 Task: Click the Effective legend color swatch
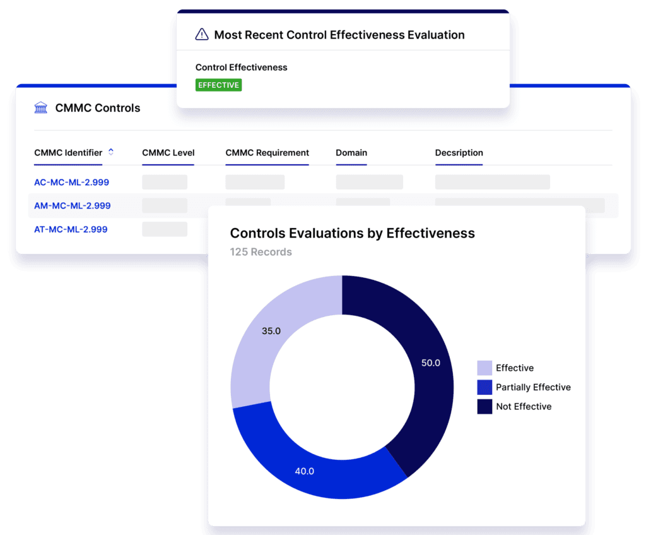pyautogui.click(x=484, y=368)
